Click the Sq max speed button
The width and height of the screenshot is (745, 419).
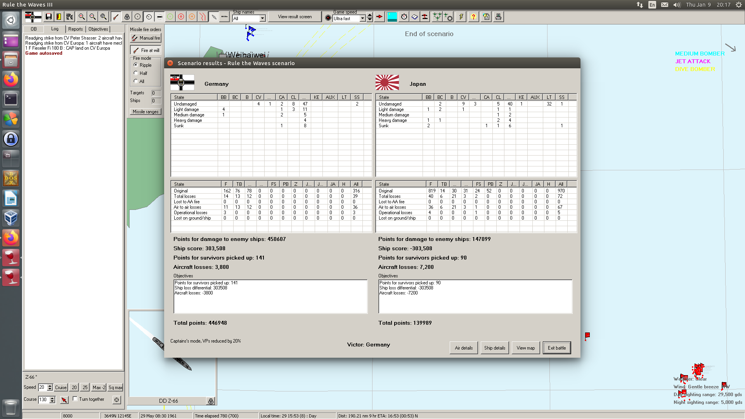[115, 388]
